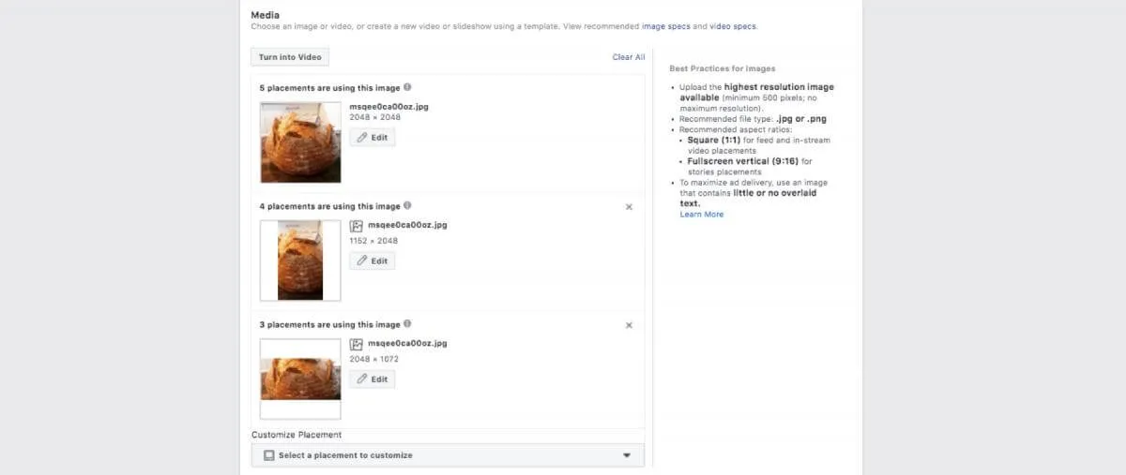Click info icon beside 5 placements text
The image size is (1126, 475).
click(407, 87)
